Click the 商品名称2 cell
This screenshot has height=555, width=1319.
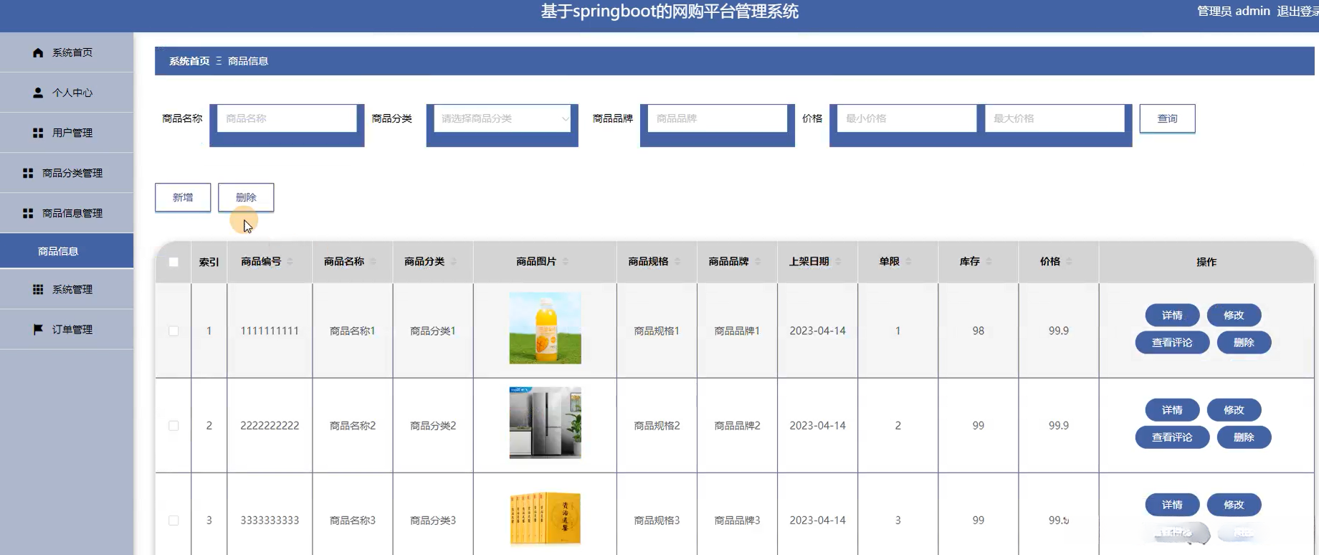tap(353, 425)
